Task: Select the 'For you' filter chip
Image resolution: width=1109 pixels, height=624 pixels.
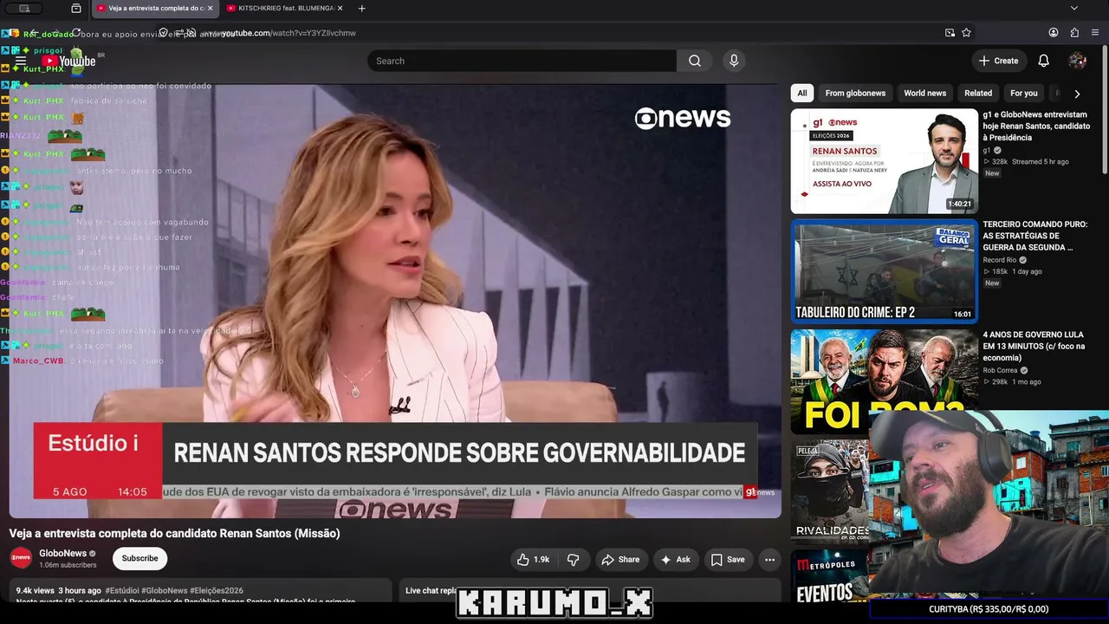Action: pyautogui.click(x=1023, y=94)
